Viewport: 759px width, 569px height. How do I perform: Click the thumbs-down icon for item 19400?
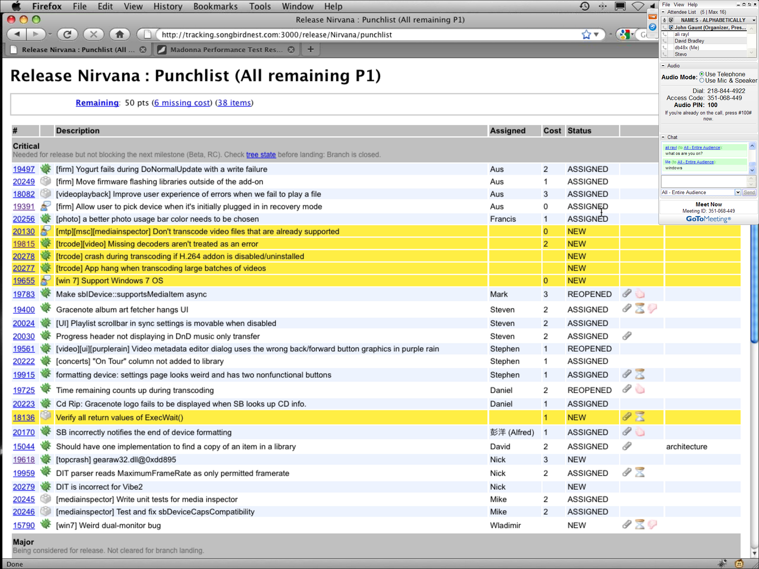point(652,309)
